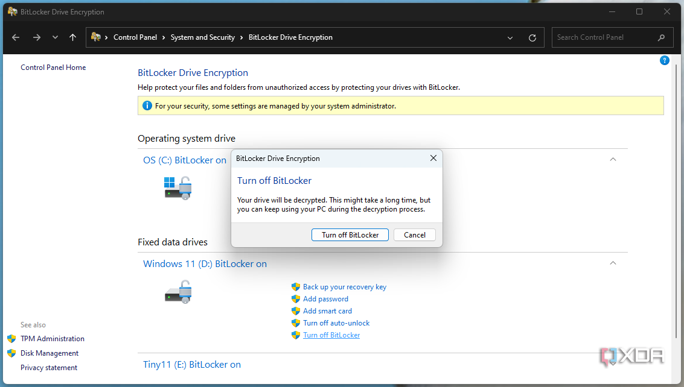Select BitLocker Drive Encryption breadcrumb
Viewport: 684px width, 387px height.
[x=290, y=37]
